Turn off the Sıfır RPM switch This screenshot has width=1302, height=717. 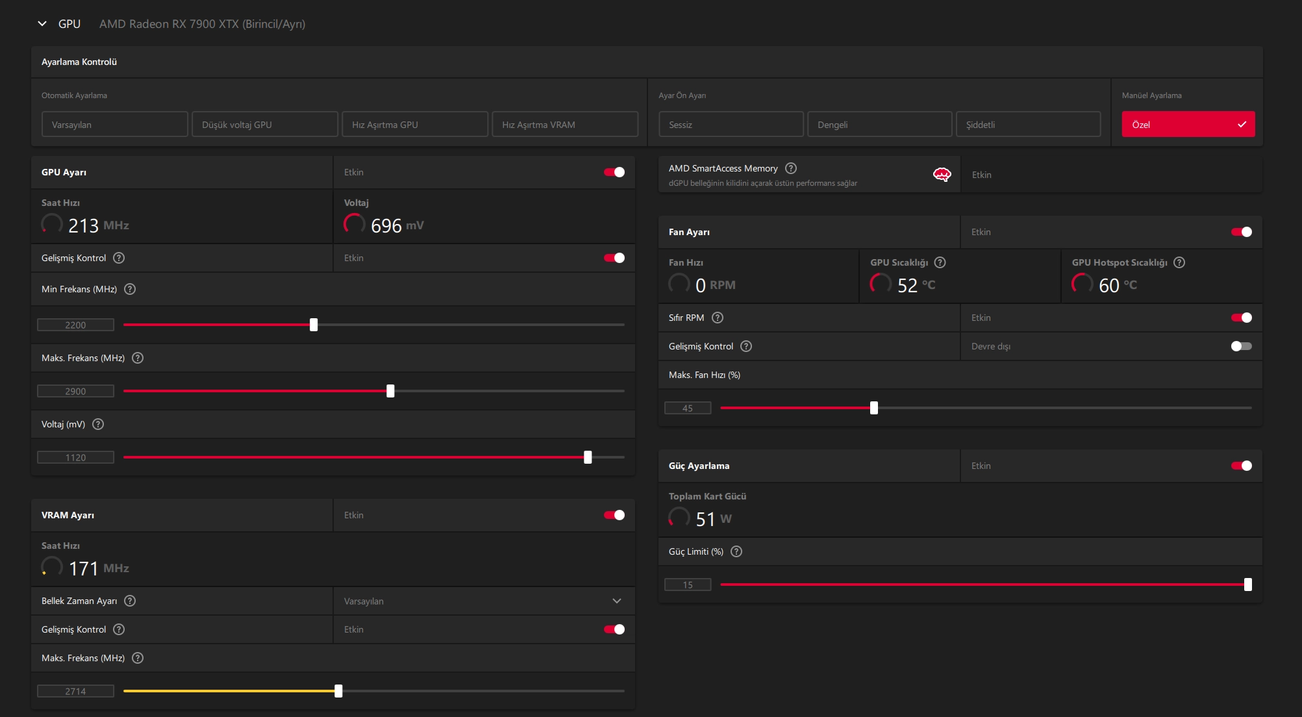pyautogui.click(x=1242, y=318)
